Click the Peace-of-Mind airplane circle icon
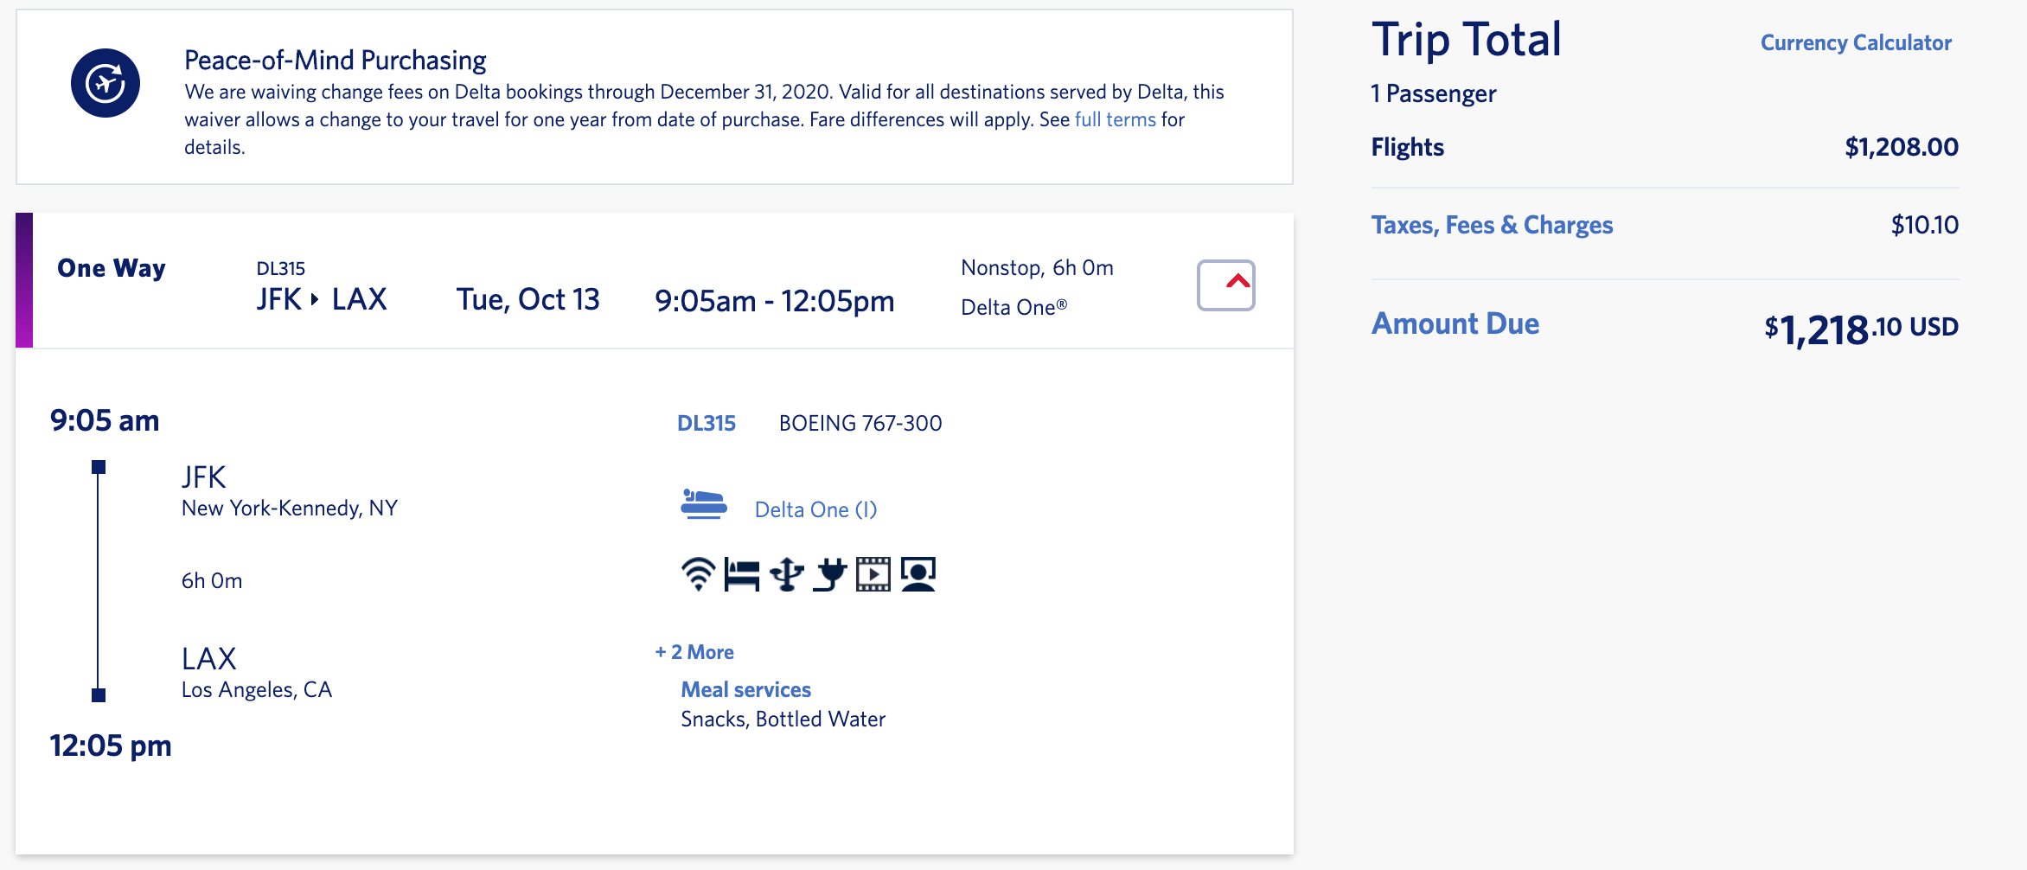 tap(106, 83)
